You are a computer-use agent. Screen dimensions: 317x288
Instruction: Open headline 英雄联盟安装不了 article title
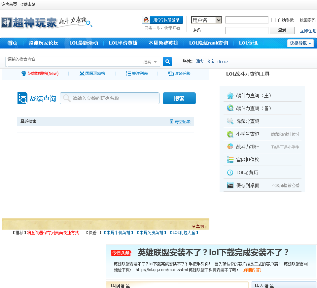coord(213,252)
